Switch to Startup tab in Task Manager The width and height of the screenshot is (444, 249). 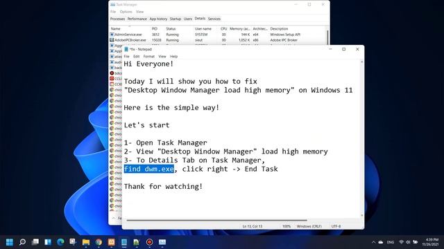[176, 19]
